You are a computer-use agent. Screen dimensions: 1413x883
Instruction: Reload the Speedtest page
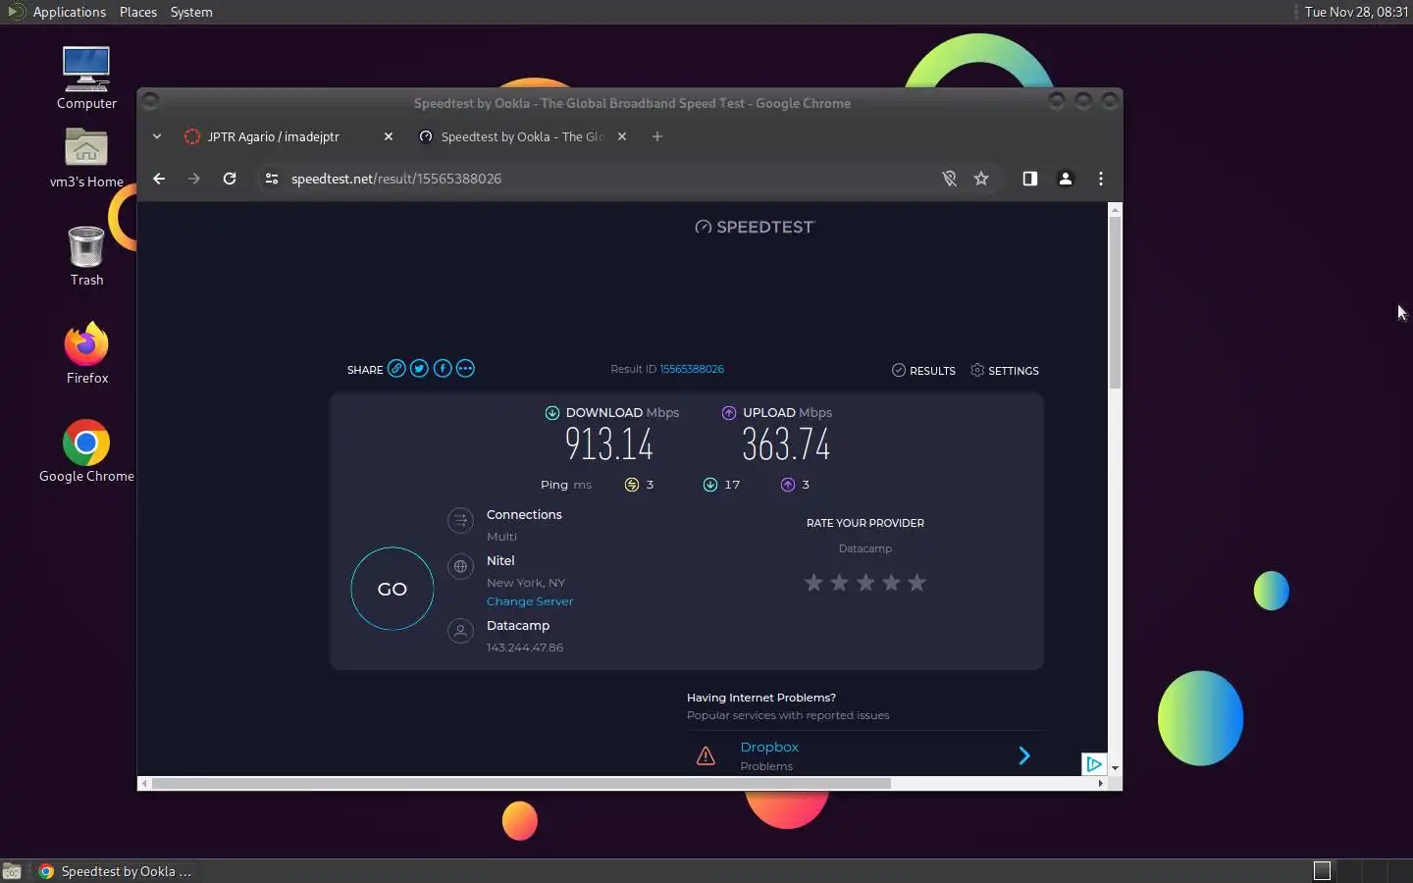pyautogui.click(x=230, y=179)
